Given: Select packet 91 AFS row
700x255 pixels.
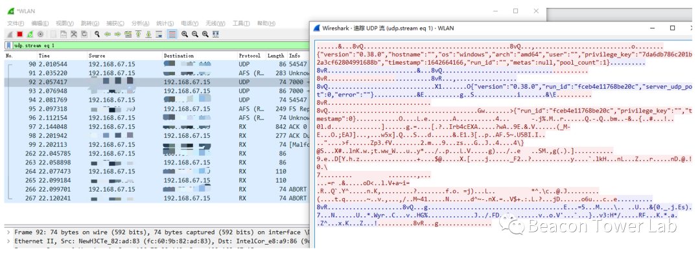Looking at the screenshot, I should pyautogui.click(x=157, y=73).
